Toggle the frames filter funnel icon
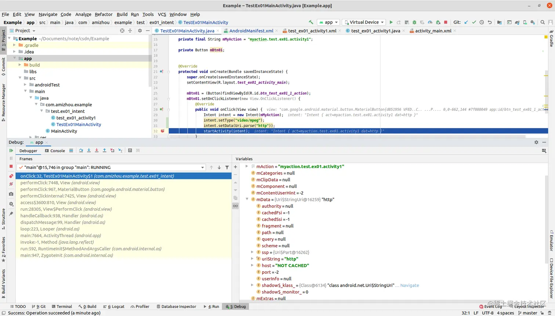The width and height of the screenshot is (555, 316). click(227, 168)
